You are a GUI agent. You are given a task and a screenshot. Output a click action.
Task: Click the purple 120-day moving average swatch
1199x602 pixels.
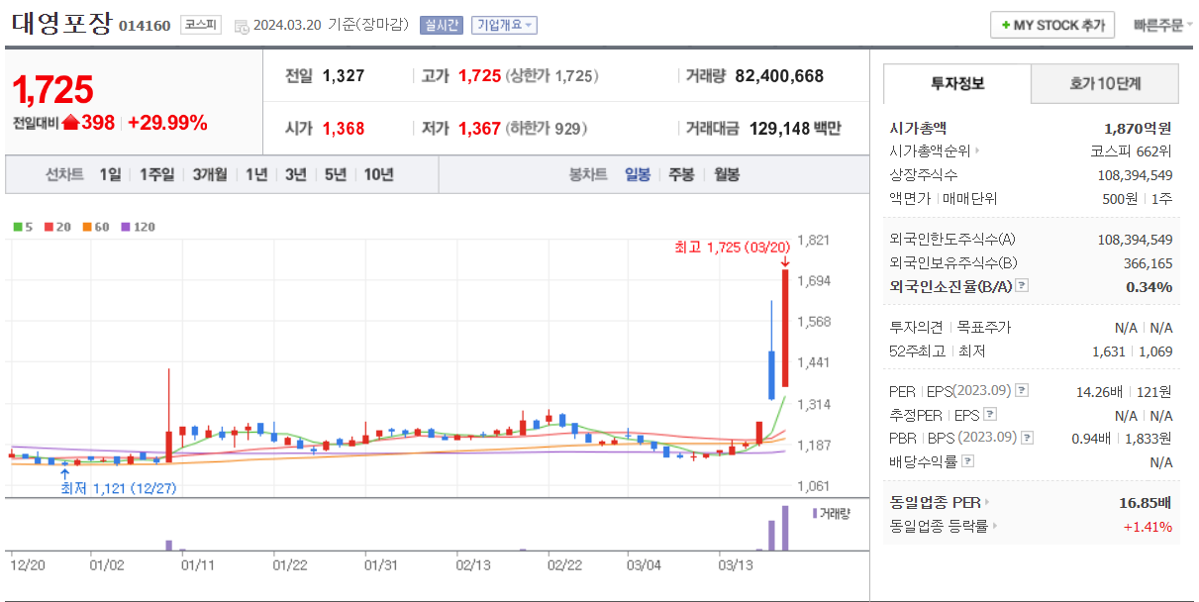126,227
